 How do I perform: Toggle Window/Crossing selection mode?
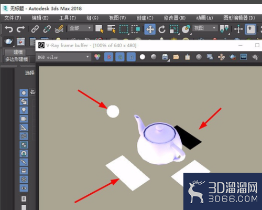pos(136,29)
